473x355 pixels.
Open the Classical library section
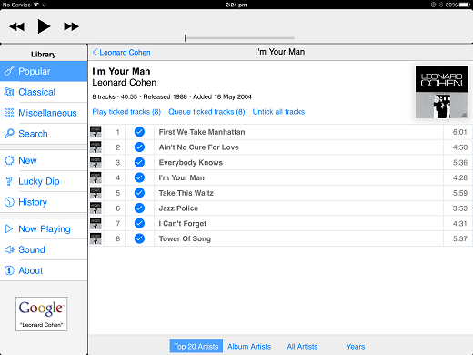(44, 92)
